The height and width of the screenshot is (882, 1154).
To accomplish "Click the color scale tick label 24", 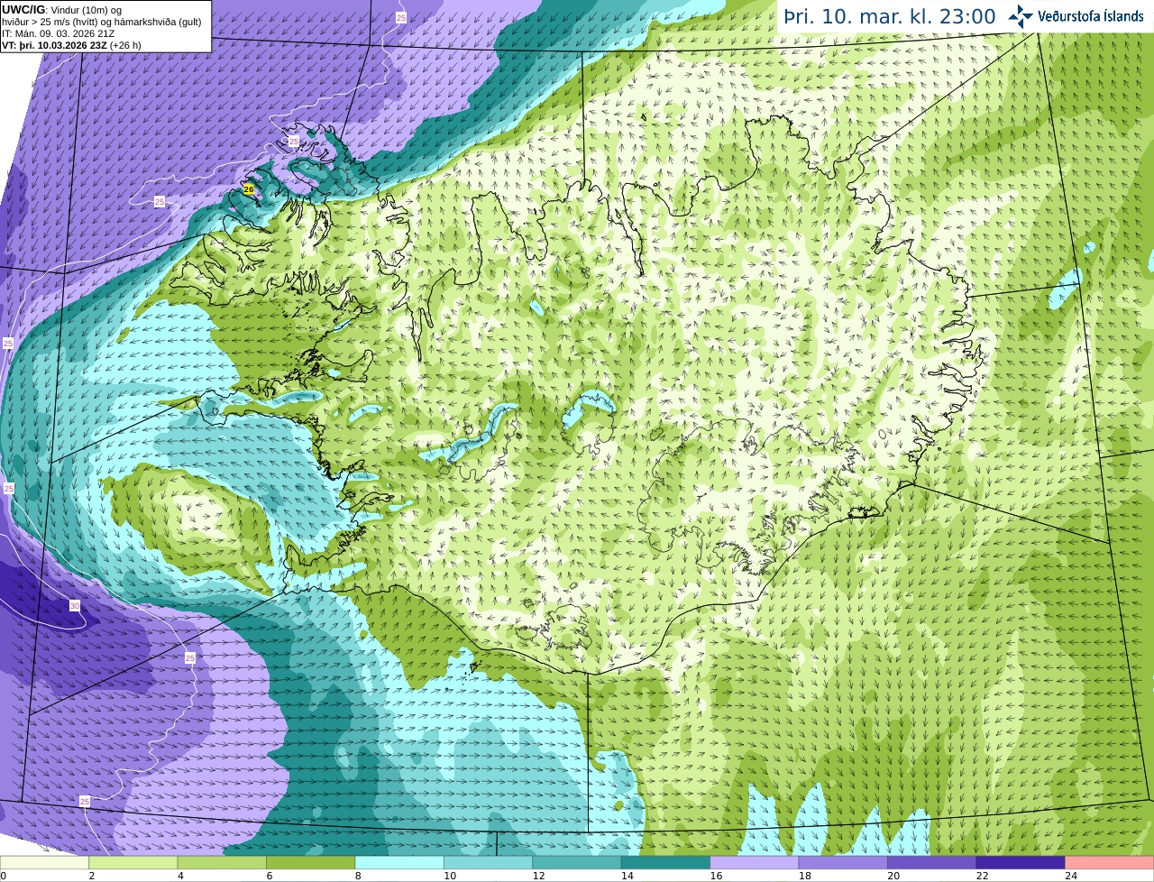I will [x=1071, y=876].
